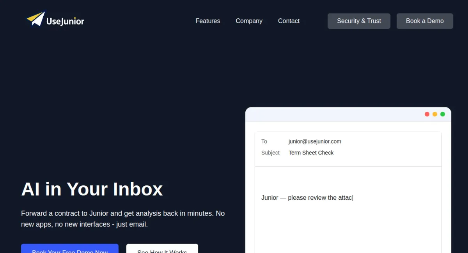Click the Forward a contract description paragraph

coord(123,219)
